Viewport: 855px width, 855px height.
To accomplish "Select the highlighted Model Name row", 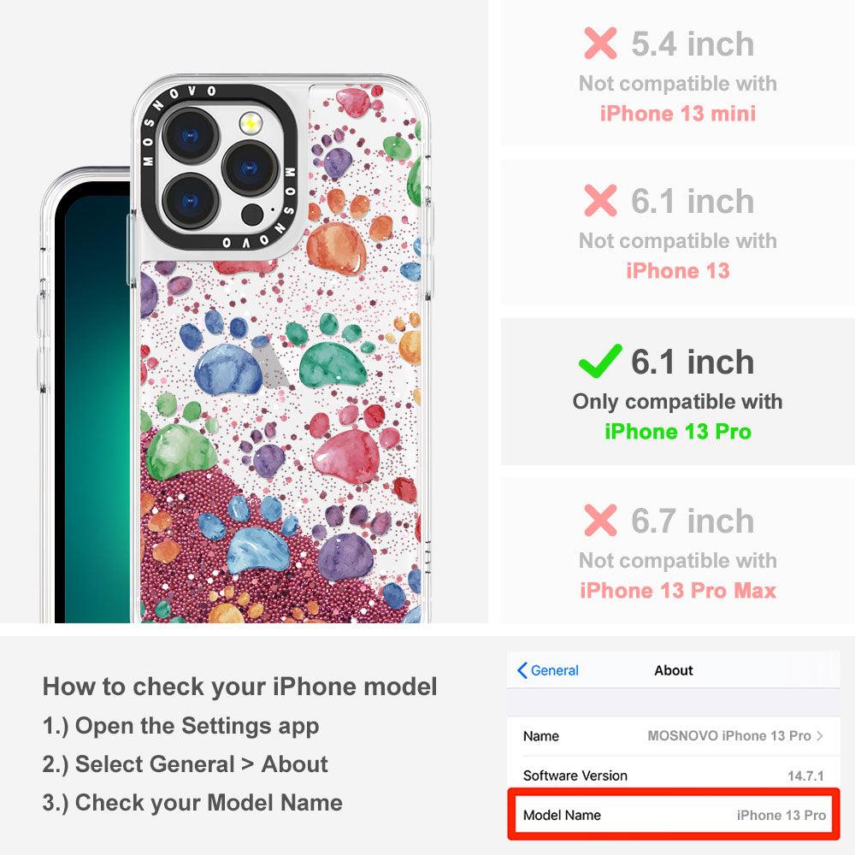I will [x=674, y=815].
